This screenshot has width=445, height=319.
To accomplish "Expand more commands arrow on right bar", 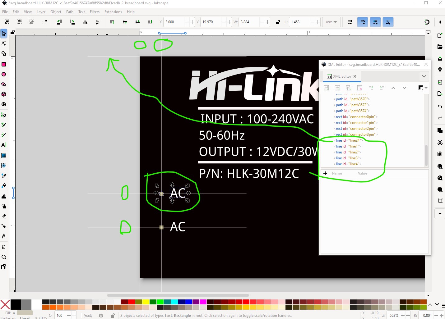I will (440, 214).
